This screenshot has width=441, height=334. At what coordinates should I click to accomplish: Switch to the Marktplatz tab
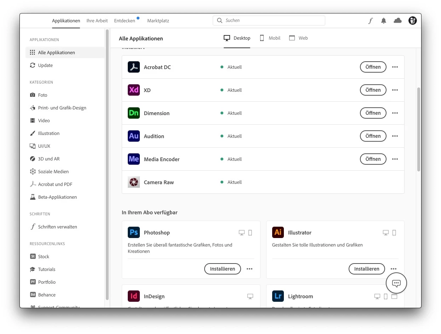pos(158,21)
